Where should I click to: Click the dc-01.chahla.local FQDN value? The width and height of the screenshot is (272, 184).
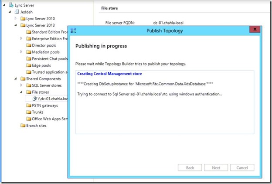click(x=168, y=23)
